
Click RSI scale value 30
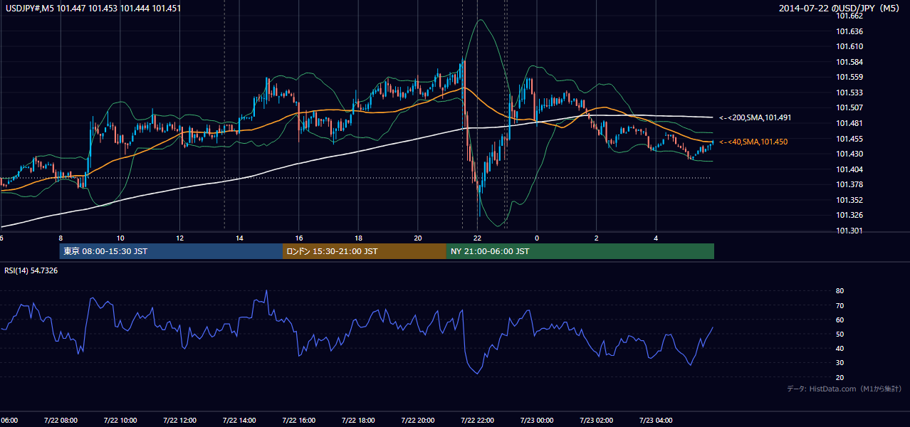pos(840,362)
